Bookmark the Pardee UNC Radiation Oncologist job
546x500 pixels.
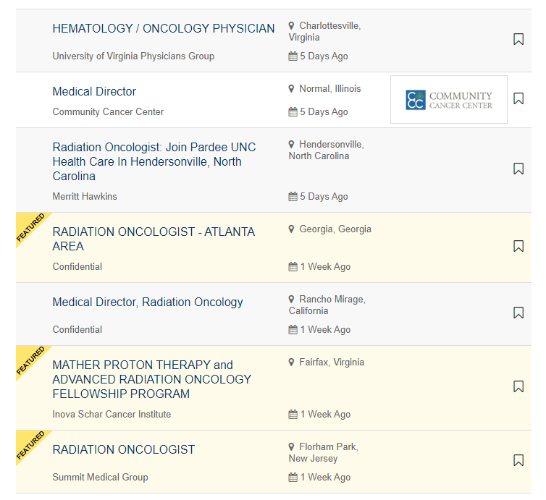[x=518, y=169]
